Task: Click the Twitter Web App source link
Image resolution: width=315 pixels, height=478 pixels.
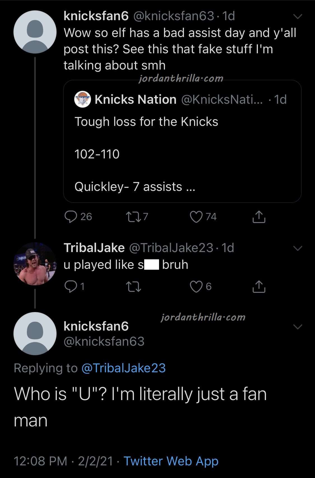Action: point(171,461)
